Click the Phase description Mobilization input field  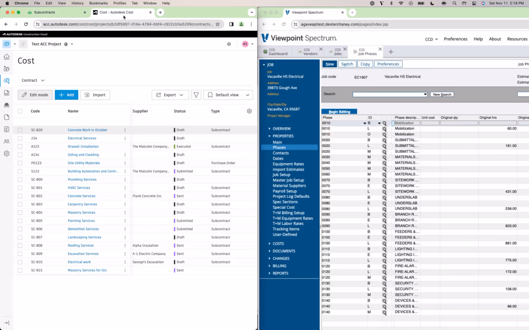coord(406,123)
